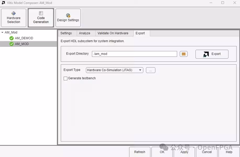The image size is (240, 157).
Task: Browse for export directory with folder icon
Action: [183, 54]
